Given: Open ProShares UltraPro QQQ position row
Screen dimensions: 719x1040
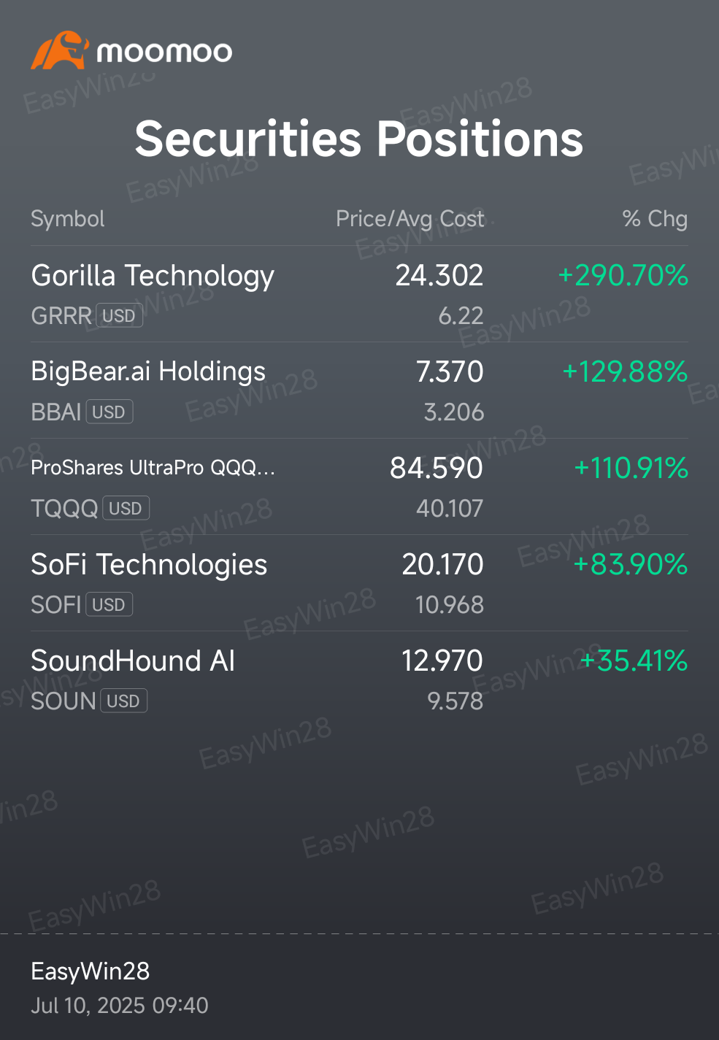Looking at the screenshot, I should pos(359,487).
